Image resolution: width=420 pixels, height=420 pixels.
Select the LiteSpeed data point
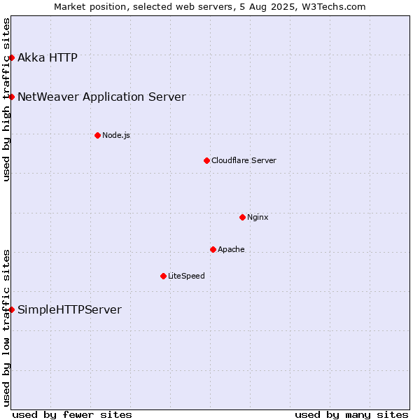coord(164,276)
